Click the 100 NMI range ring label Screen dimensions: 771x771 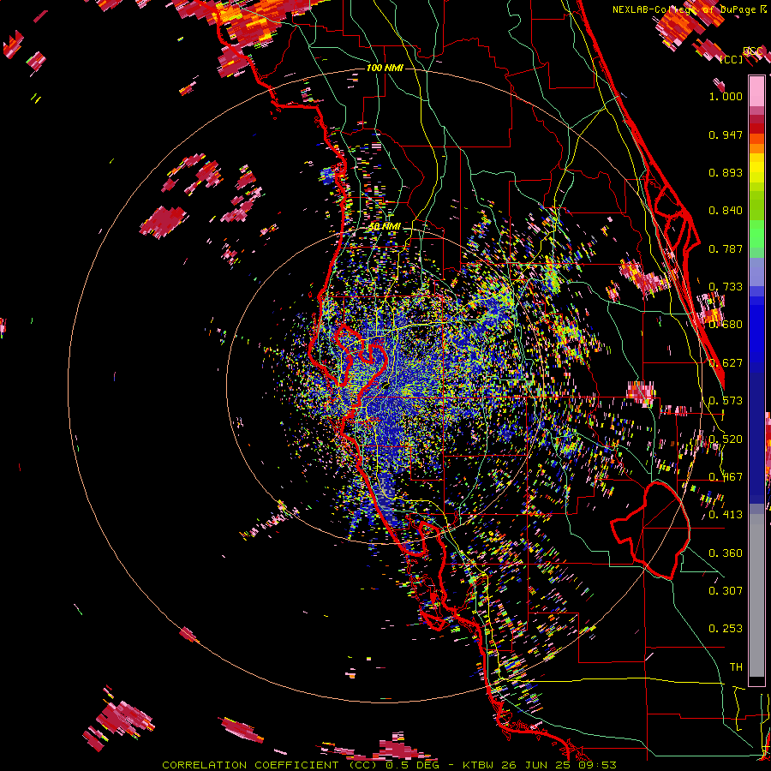coord(385,68)
